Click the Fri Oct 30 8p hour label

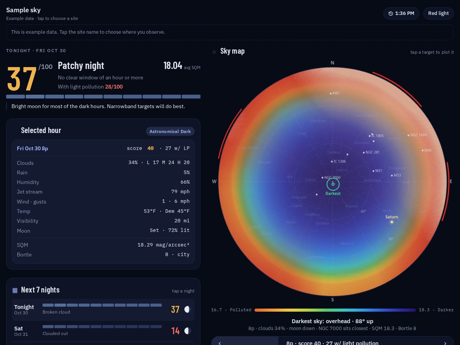click(33, 148)
